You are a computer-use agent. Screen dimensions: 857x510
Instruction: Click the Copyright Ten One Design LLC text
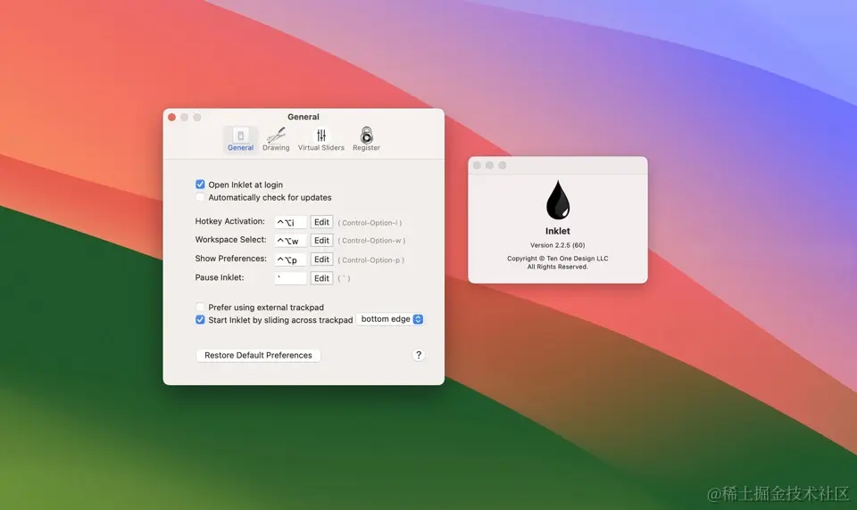click(557, 259)
